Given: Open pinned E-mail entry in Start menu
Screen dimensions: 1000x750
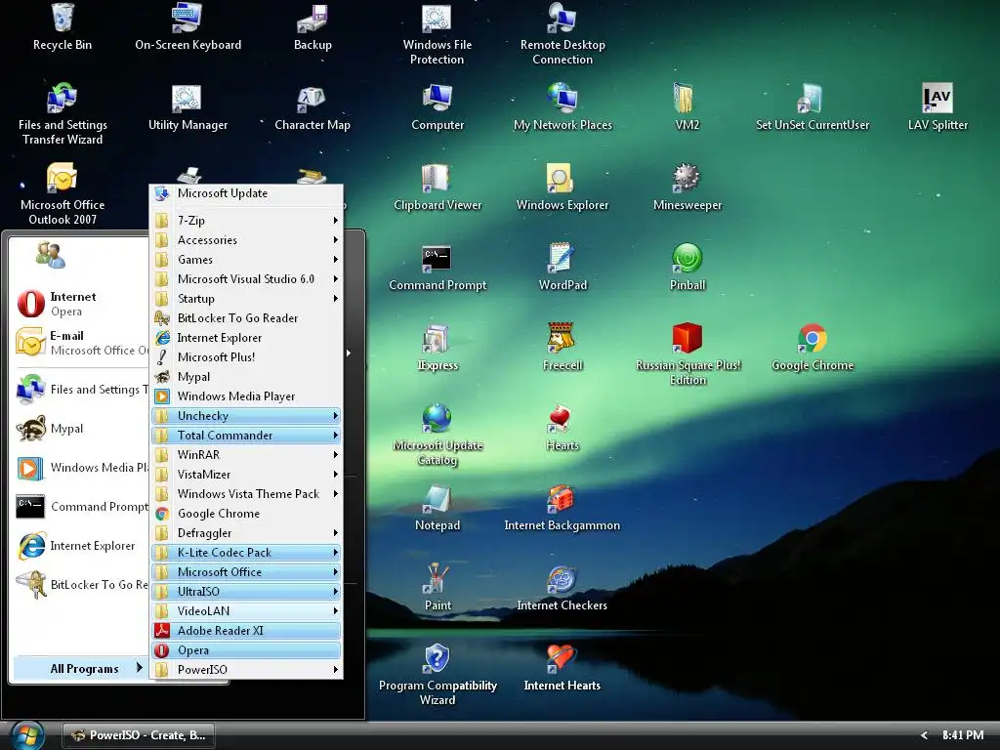Looking at the screenshot, I should click(81, 343).
